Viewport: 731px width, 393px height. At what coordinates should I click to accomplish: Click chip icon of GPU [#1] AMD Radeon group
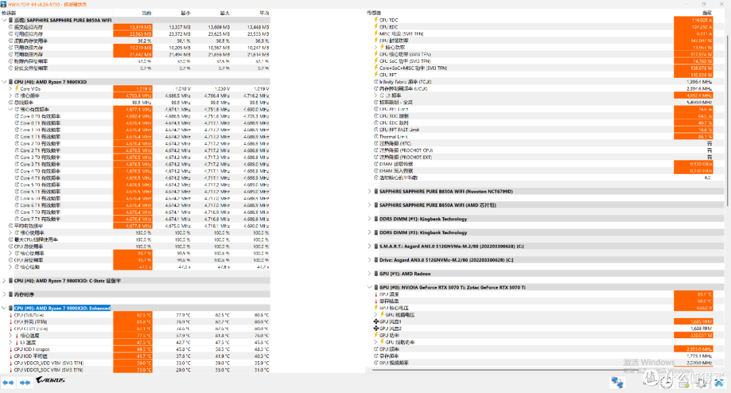click(376, 274)
